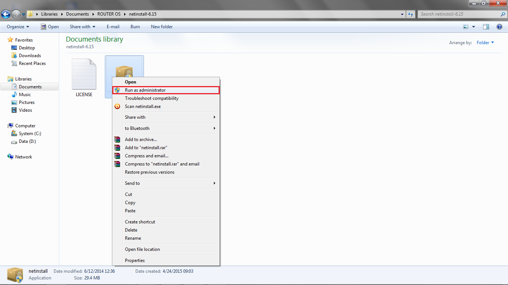Image resolution: width=508 pixels, height=285 pixels.
Task: Click the Burn toolbar button
Action: click(135, 26)
